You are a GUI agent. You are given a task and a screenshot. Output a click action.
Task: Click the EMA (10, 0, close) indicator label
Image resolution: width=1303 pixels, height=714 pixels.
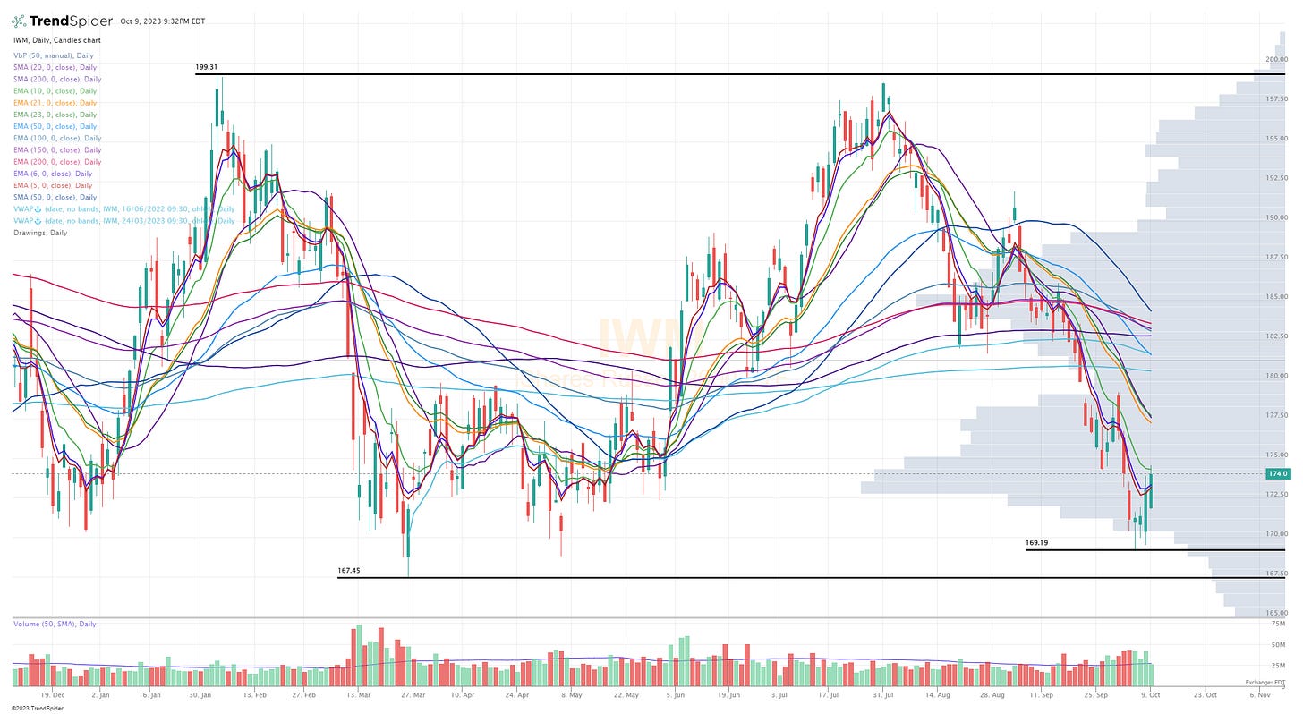point(55,90)
